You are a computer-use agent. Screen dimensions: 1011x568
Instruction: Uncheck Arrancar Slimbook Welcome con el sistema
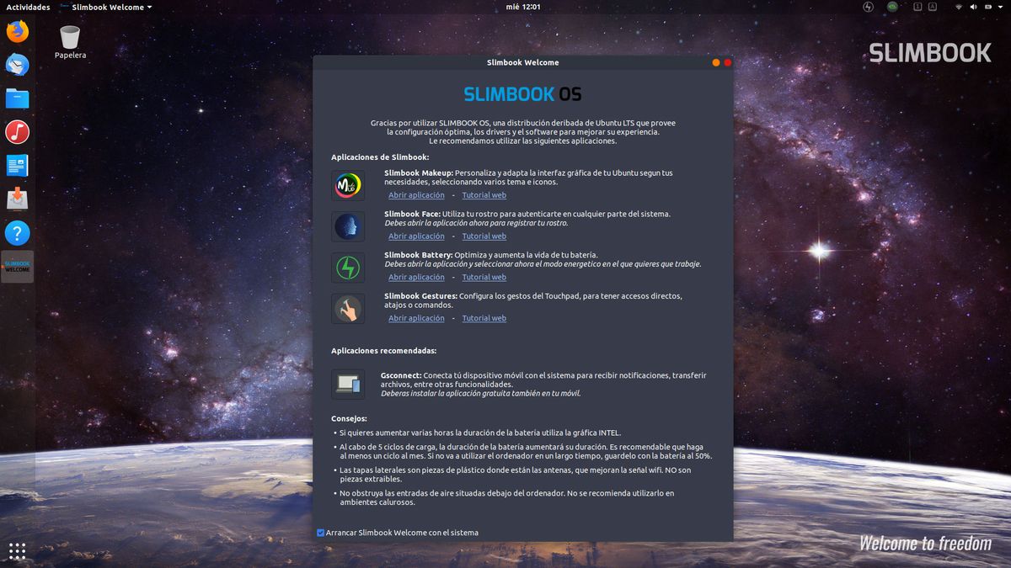tap(321, 533)
